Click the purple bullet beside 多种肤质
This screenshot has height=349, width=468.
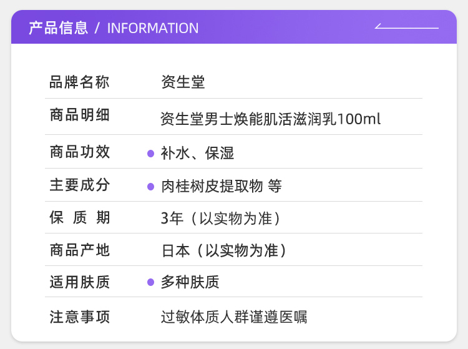point(150,282)
